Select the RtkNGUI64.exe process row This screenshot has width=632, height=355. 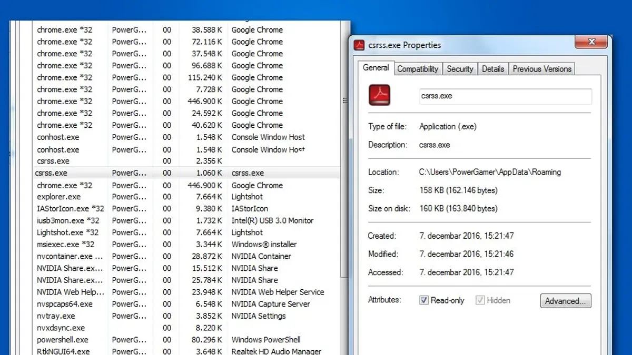click(x=187, y=351)
